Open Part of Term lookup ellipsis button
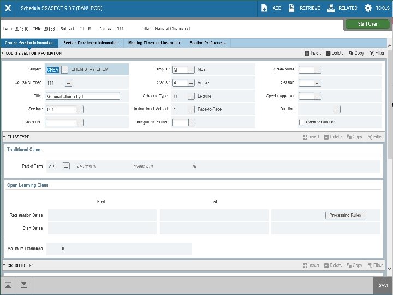Screen dimensions: 393x295 tap(66, 167)
